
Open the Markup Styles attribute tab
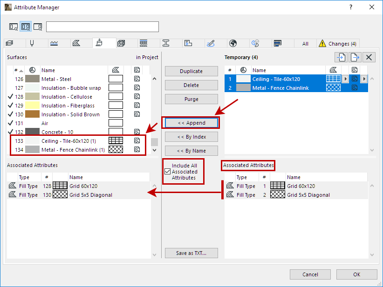[x=211, y=43]
